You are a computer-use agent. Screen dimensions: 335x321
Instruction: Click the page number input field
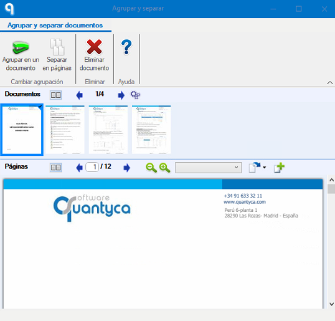point(92,167)
